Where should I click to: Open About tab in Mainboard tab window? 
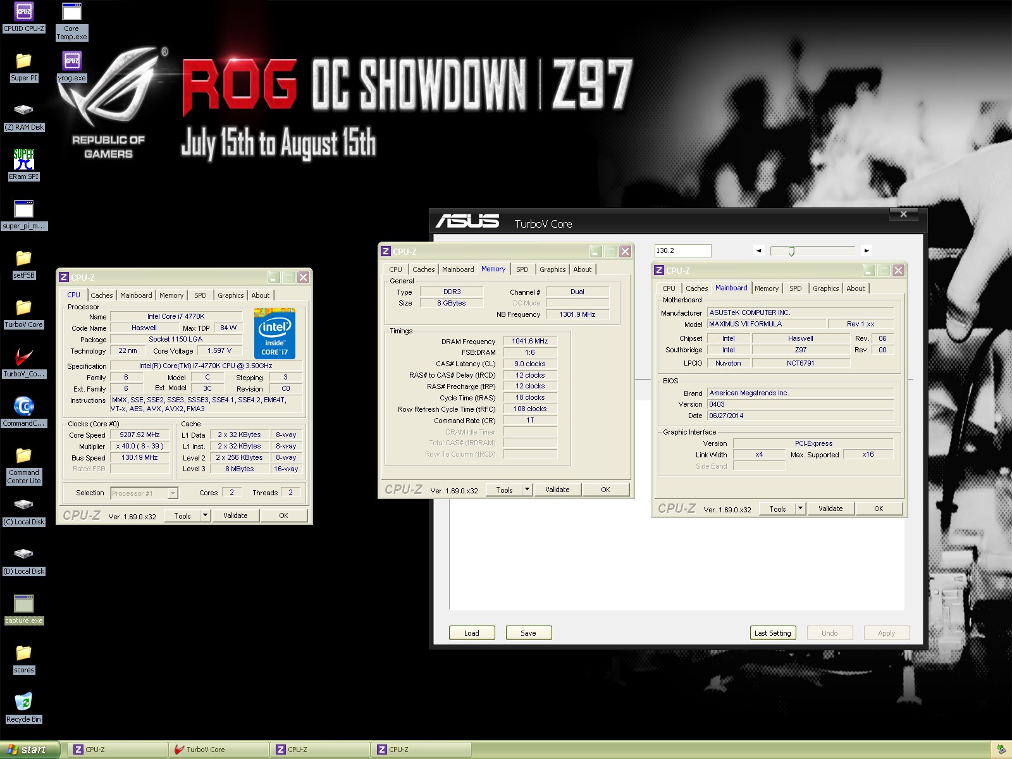coord(856,288)
